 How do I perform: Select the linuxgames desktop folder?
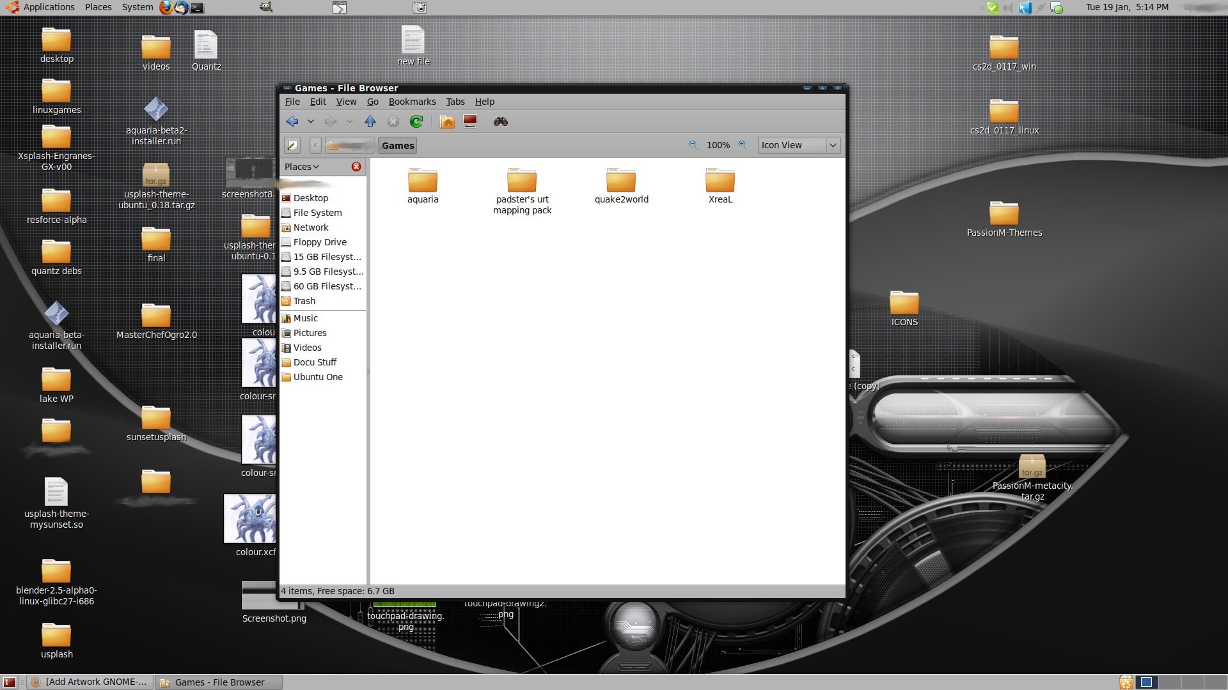pos(56,96)
